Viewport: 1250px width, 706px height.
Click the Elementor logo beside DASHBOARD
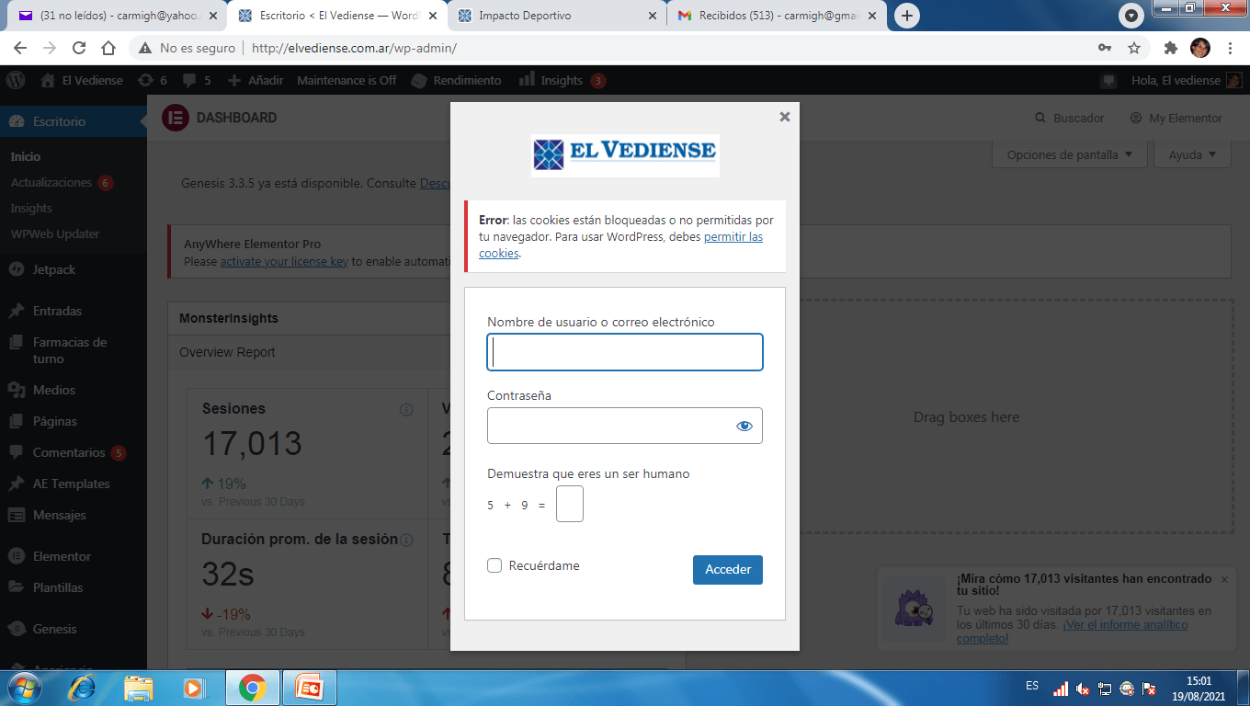coord(175,118)
